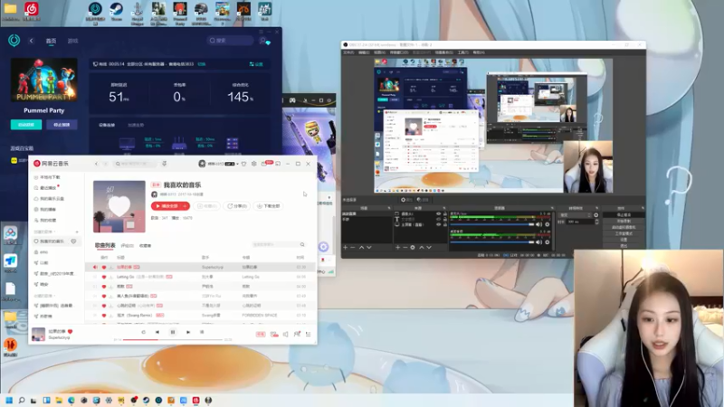Screen dimensions: 724x407
Task: Click the listen-to-identify microphone icon
Action: tap(164, 164)
